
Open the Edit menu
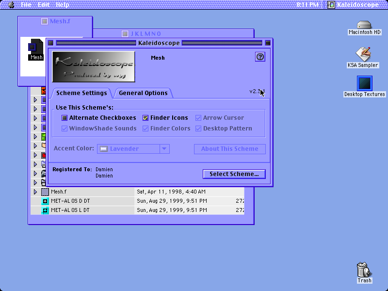click(44, 5)
